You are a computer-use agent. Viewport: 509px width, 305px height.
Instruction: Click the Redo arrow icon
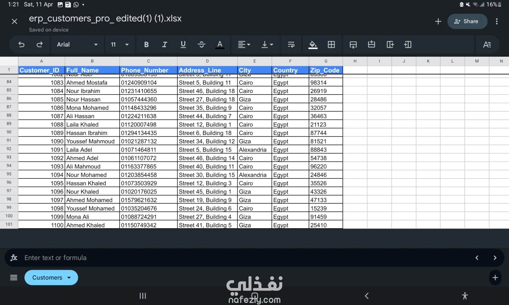tap(40, 44)
